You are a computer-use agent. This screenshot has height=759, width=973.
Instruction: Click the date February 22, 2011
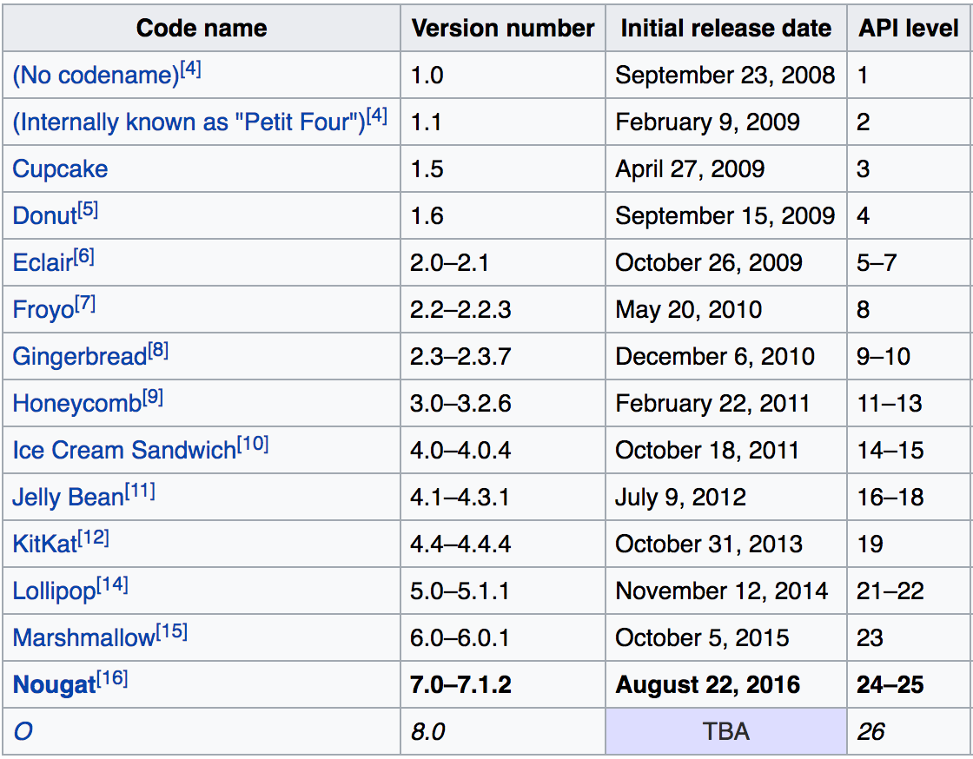[712, 404]
